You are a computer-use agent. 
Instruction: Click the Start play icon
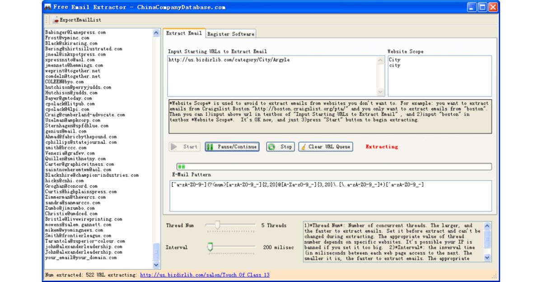point(174,147)
